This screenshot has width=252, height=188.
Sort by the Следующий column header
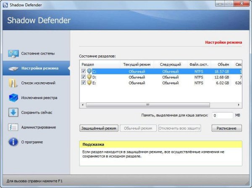click(x=171, y=65)
